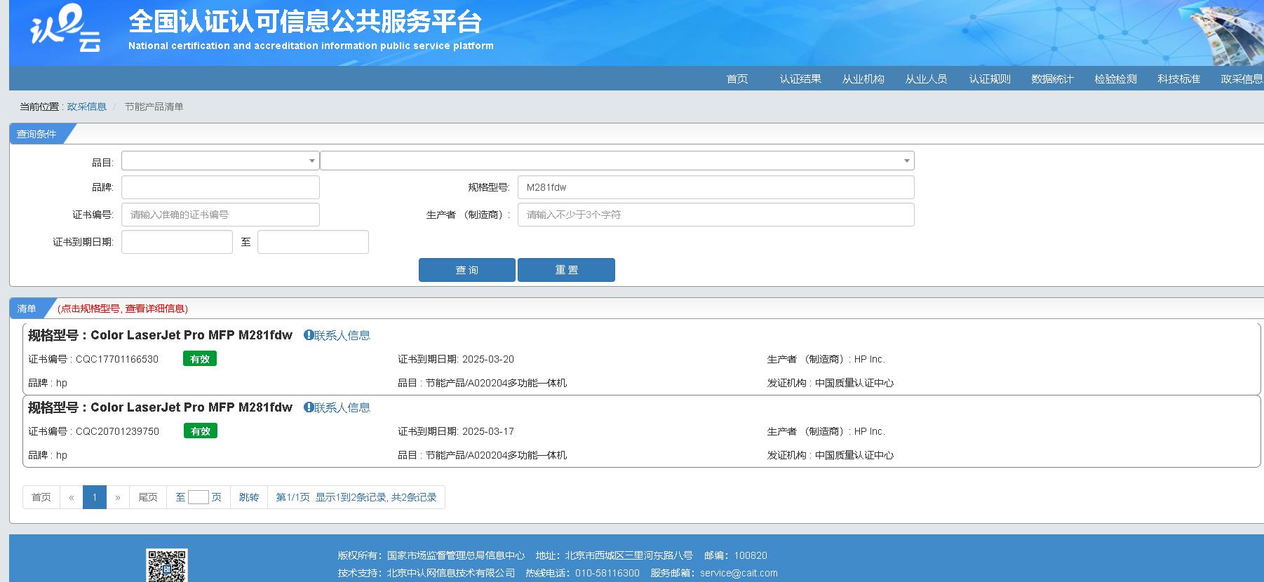Click the 查询条件 panel header tab
Image resolution: width=1264 pixels, height=582 pixels.
(38, 134)
